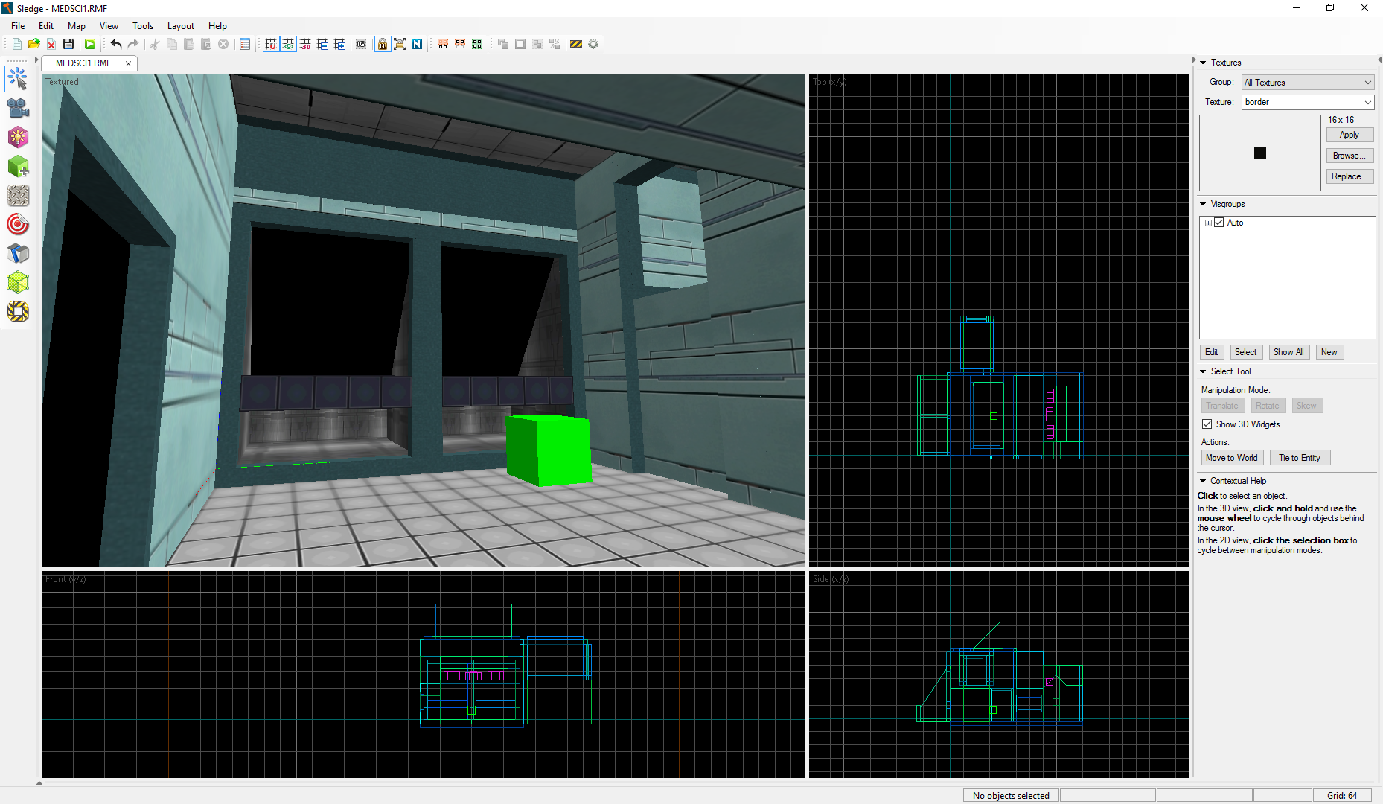Open object properties list icon
This screenshot has width=1383, height=804.
245,45
